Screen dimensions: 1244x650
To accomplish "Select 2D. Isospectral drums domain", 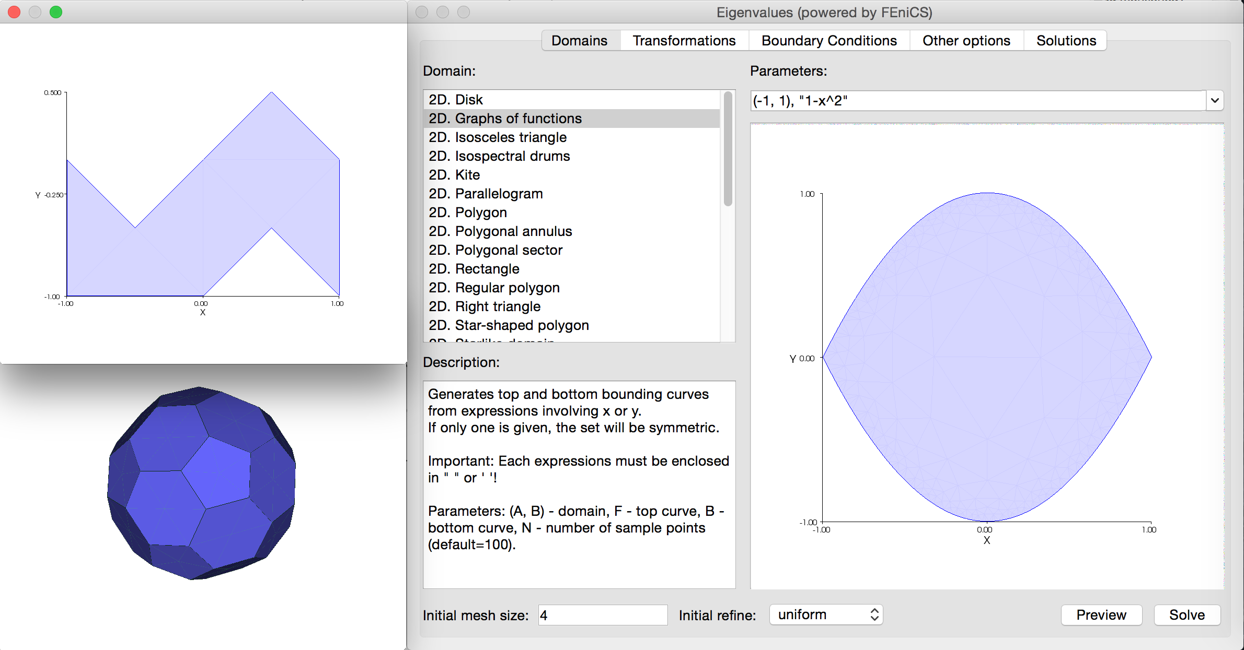I will (499, 156).
